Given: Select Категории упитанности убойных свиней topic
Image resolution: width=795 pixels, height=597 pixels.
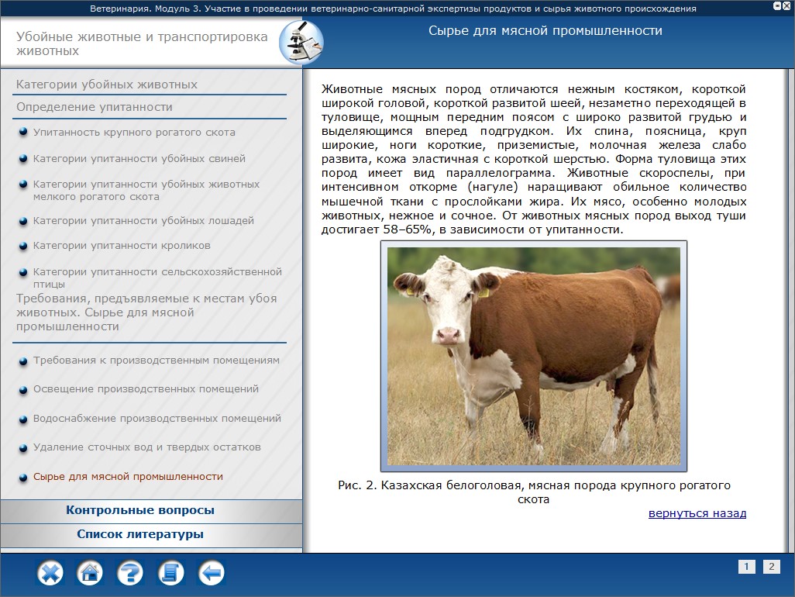Looking at the screenshot, I should click(139, 159).
